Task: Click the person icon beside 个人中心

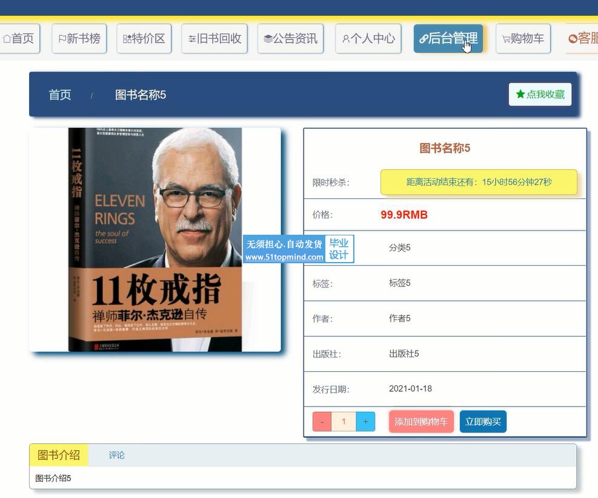Action: point(346,39)
